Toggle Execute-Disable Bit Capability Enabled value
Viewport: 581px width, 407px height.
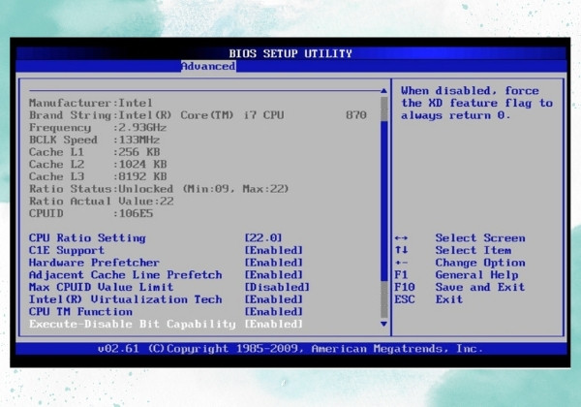273,325
